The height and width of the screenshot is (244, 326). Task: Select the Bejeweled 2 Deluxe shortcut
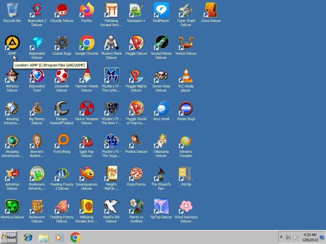click(x=37, y=10)
